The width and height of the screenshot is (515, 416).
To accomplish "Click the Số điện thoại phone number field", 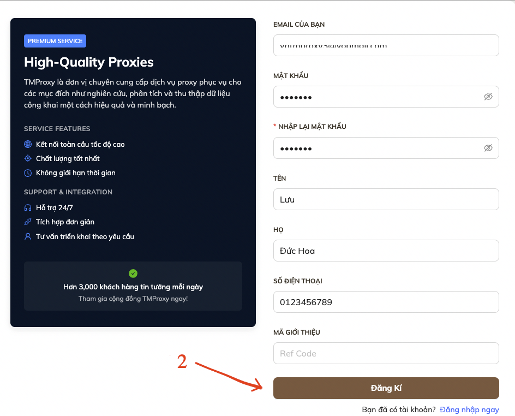I will click(386, 302).
